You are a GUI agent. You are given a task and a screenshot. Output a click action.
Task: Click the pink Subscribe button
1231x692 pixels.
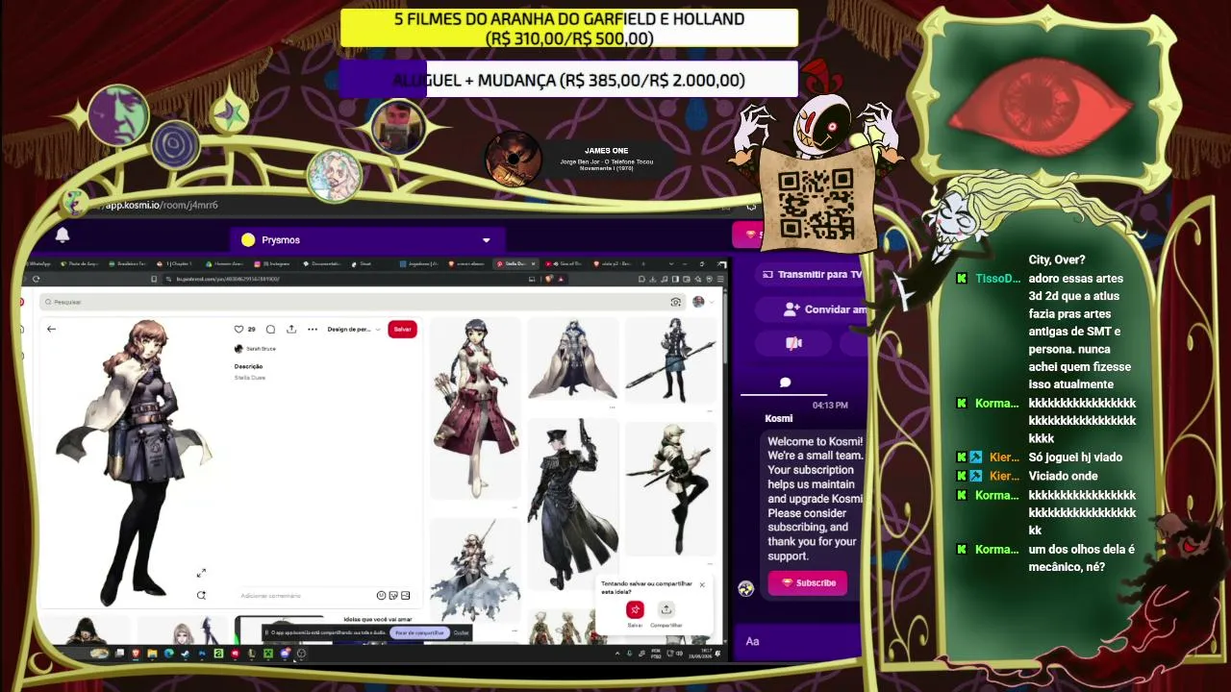click(x=808, y=583)
